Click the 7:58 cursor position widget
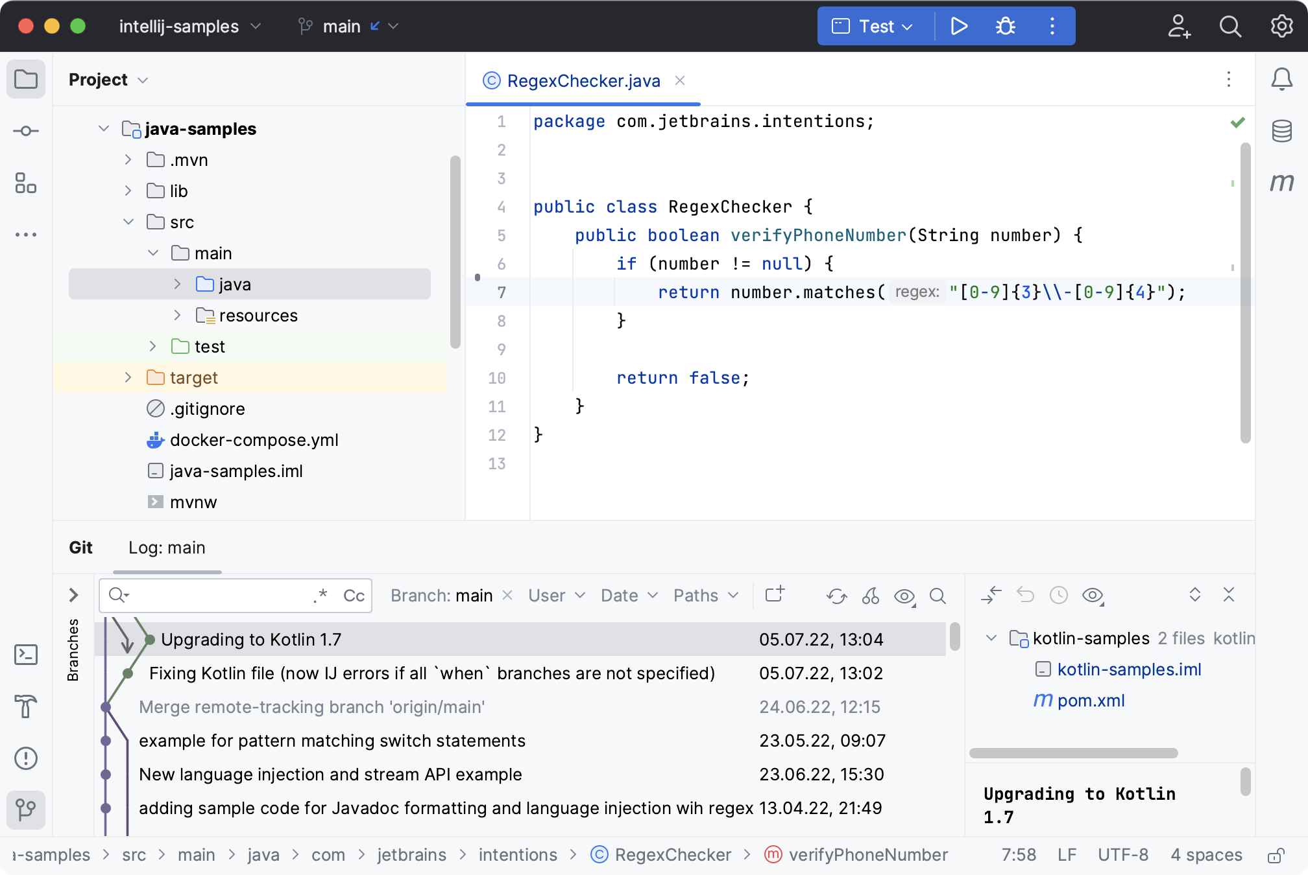Screen dimensions: 1308x875 (x=1019, y=856)
